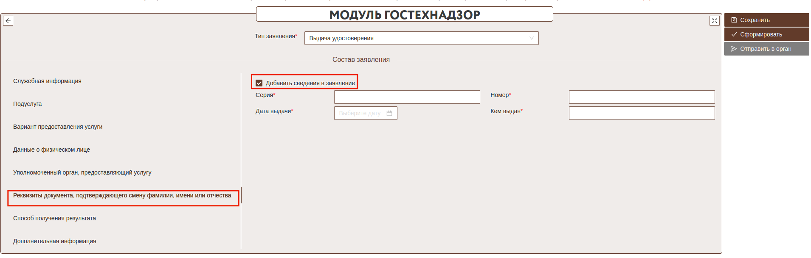
Task: Open the 'Дата выдачи' date picker field
Action: click(x=361, y=113)
